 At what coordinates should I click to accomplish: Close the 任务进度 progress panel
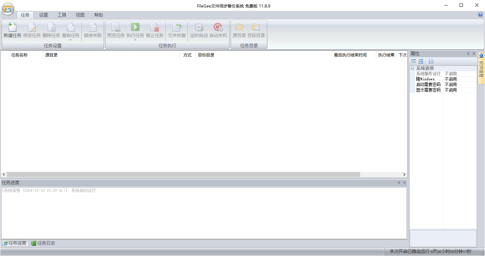(x=404, y=183)
